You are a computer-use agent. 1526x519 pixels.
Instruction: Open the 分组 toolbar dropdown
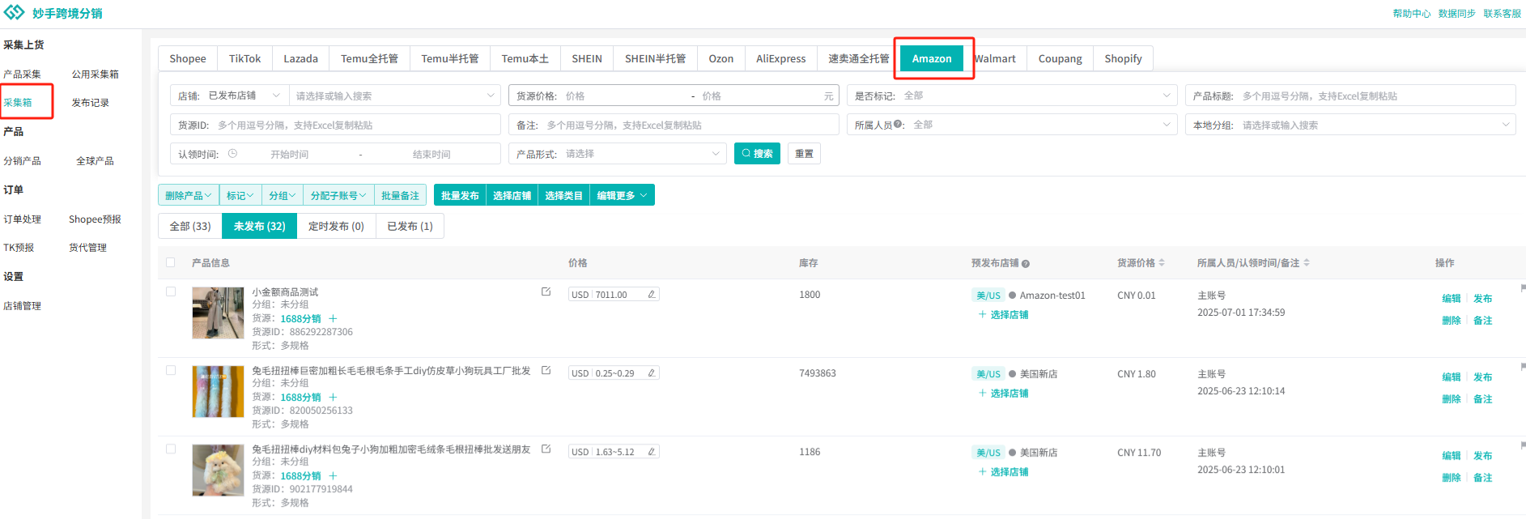point(283,196)
